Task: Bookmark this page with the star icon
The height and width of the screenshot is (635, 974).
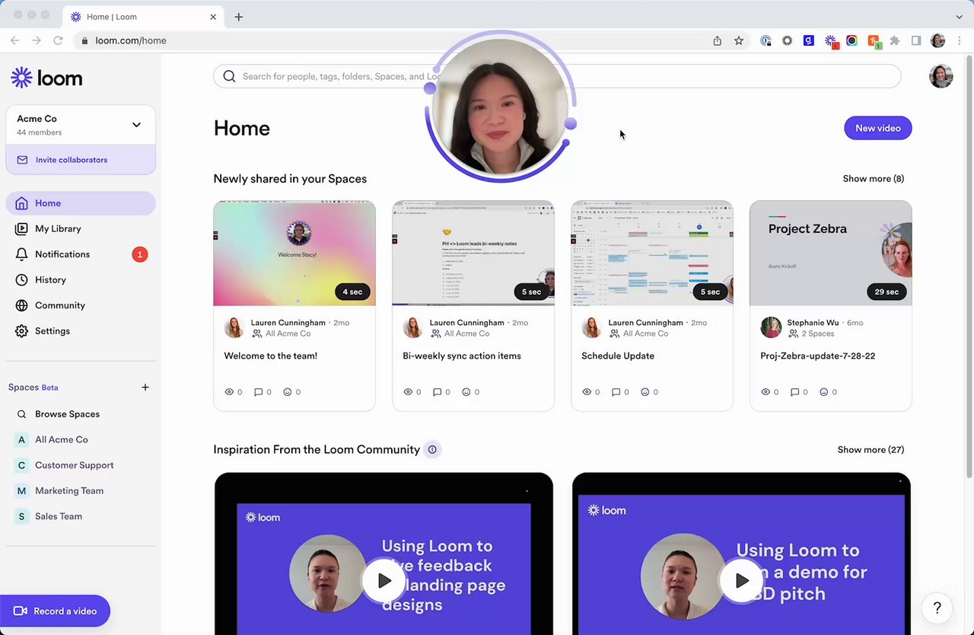Action: point(738,41)
